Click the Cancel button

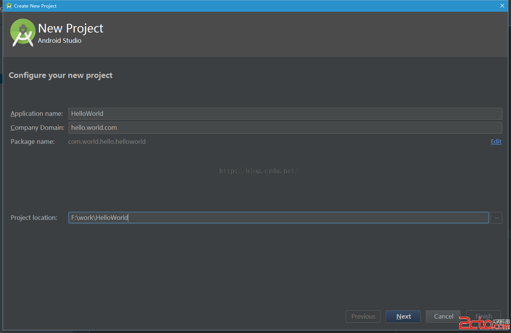[443, 316]
